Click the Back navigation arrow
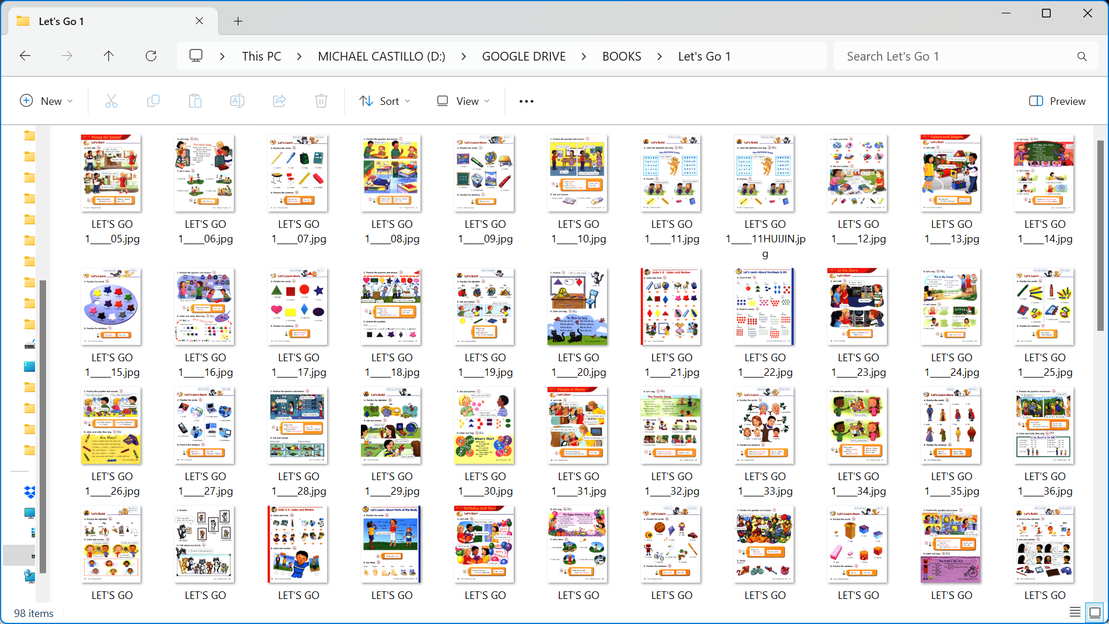Image resolution: width=1109 pixels, height=624 pixels. (x=25, y=56)
